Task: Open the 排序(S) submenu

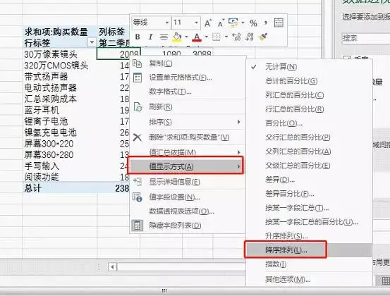Action: pos(188,122)
